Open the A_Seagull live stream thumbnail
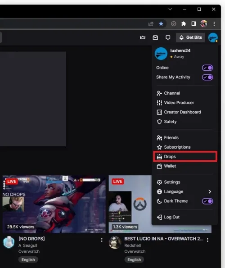The width and height of the screenshot is (225, 268). [x=54, y=204]
